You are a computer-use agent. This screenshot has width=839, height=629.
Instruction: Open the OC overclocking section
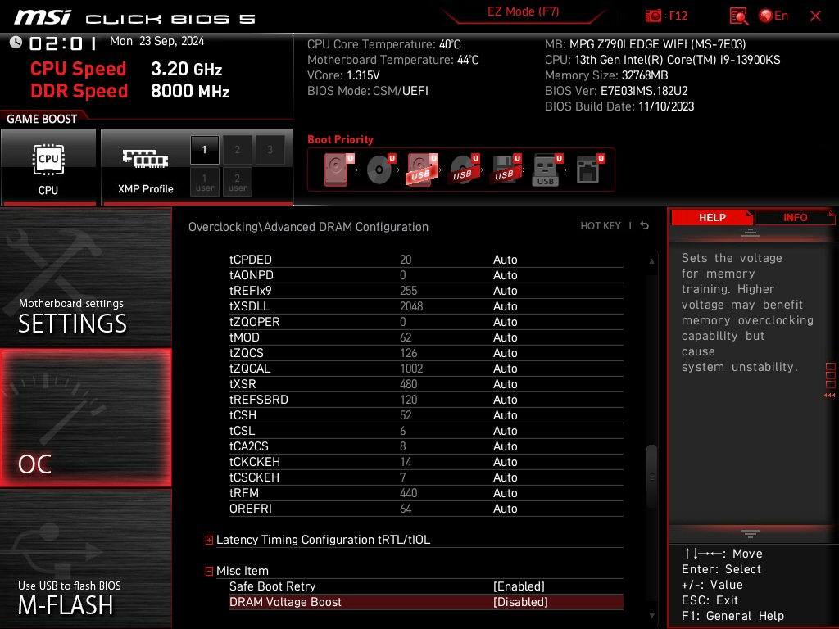[x=85, y=419]
